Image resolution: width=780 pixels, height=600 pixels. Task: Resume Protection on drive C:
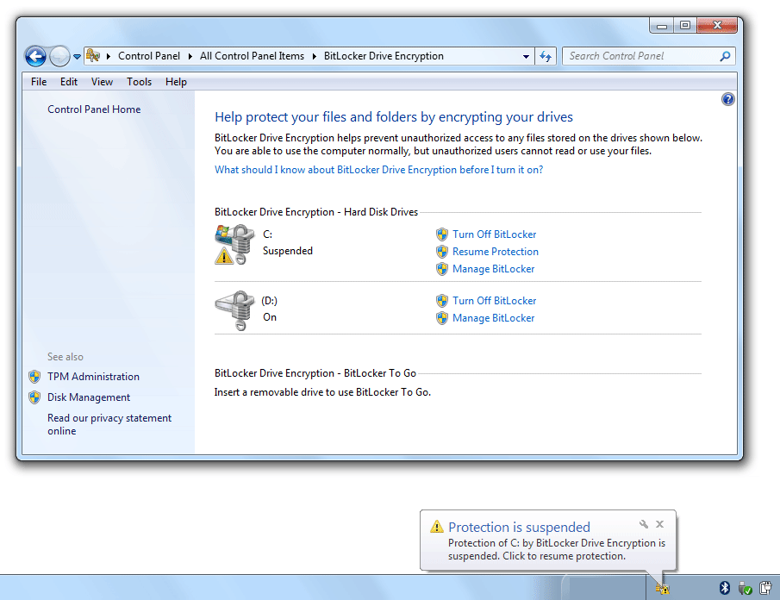pos(495,252)
